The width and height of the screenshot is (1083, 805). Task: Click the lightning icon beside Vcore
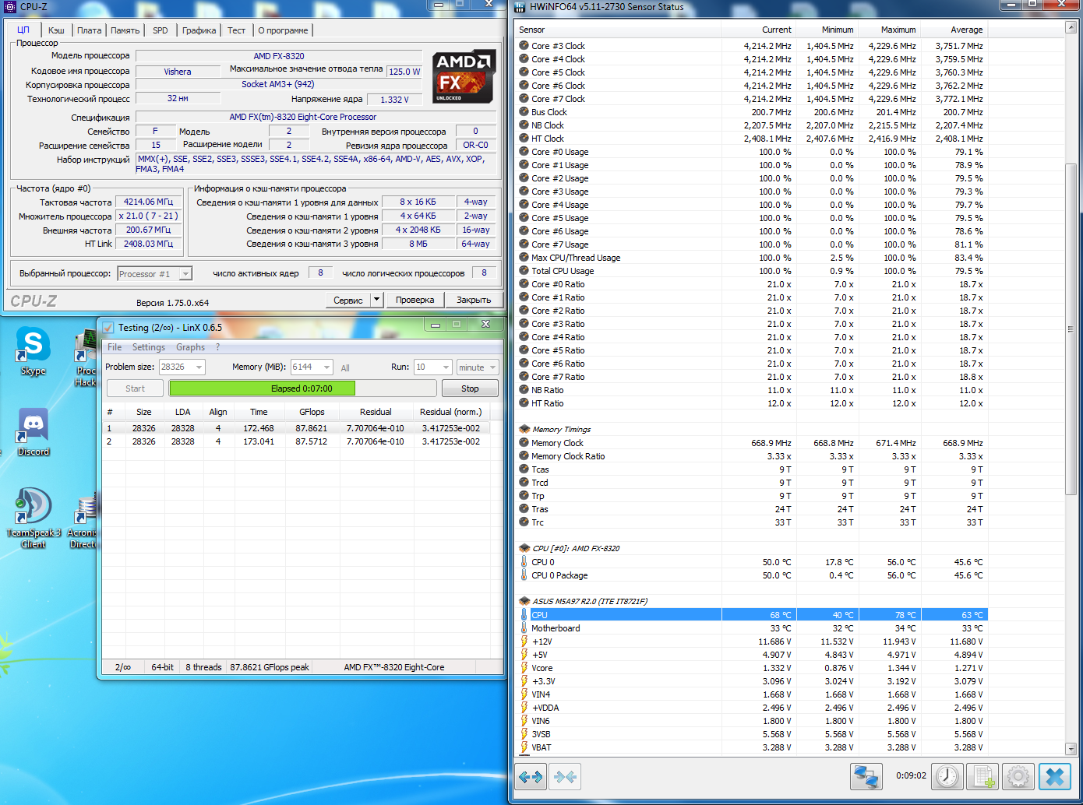[x=524, y=668]
